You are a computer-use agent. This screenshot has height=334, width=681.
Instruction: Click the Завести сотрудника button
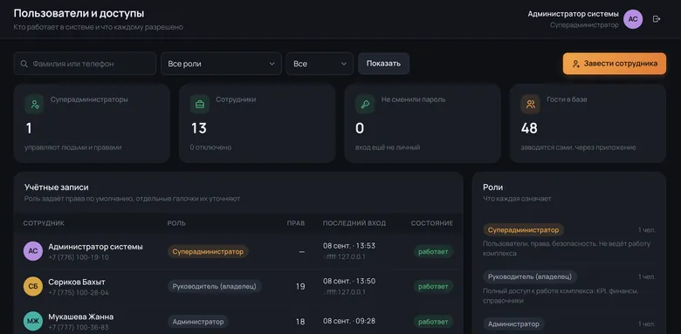pyautogui.click(x=615, y=64)
